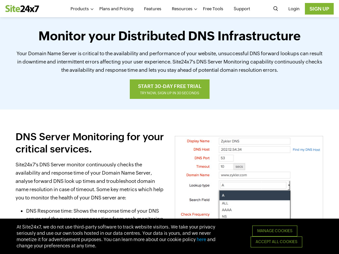Click the Timeout field showing 10

(x=226, y=167)
